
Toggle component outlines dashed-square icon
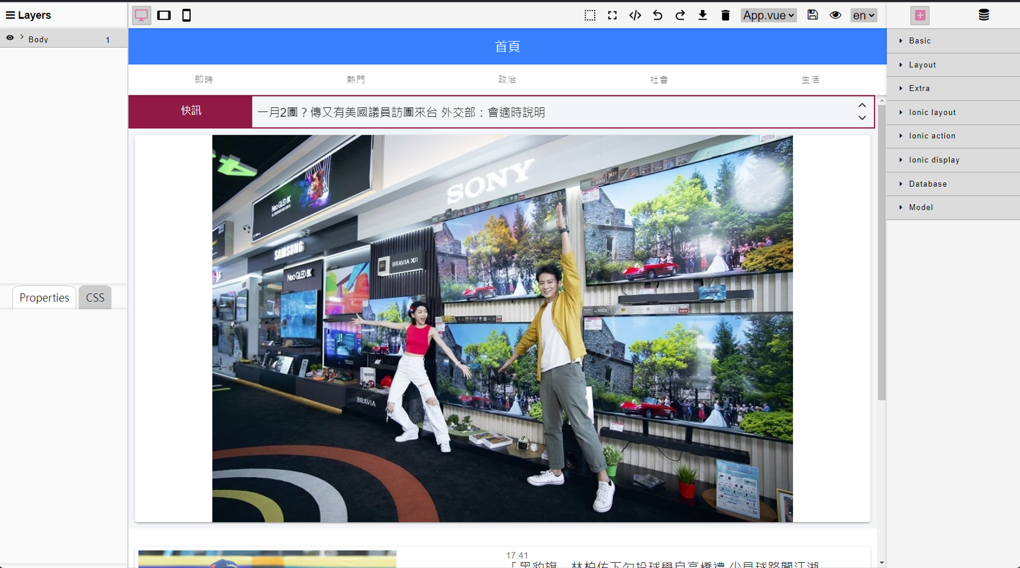590,15
